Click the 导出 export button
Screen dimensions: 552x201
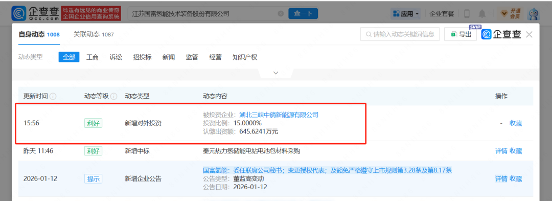tap(460, 34)
